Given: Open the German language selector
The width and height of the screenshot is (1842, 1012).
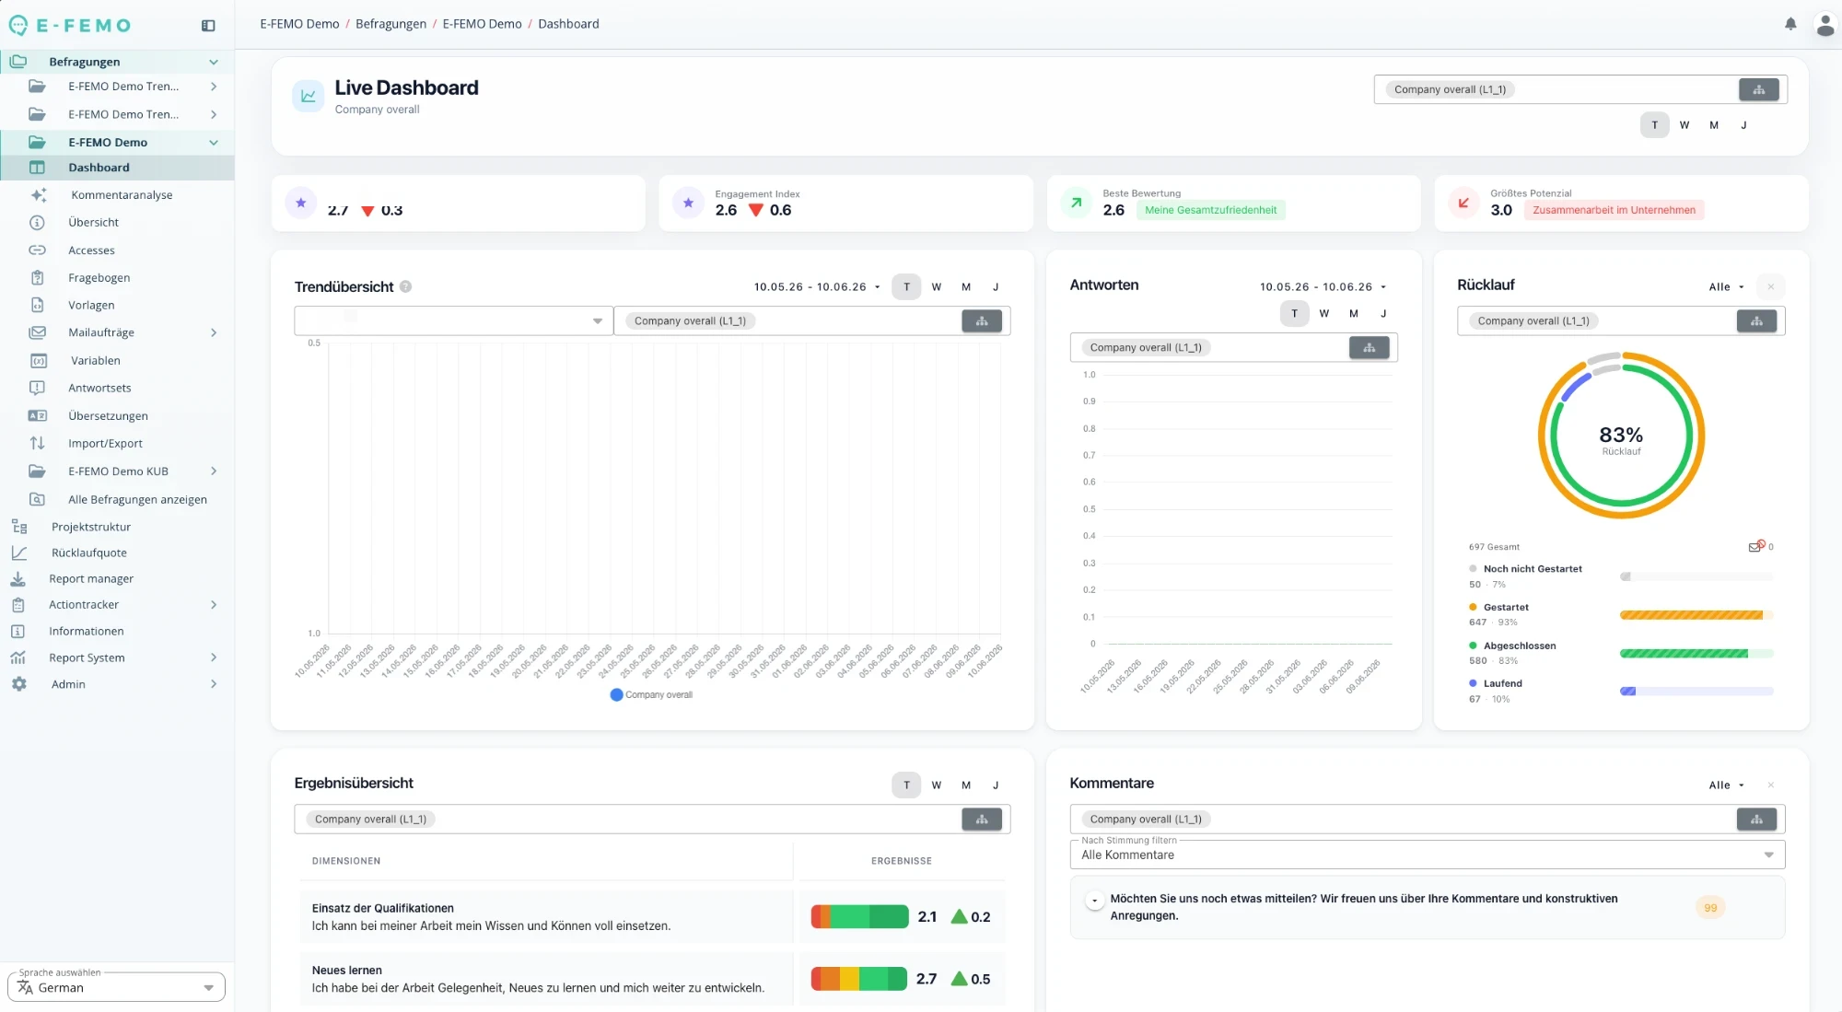Looking at the screenshot, I should [116, 987].
